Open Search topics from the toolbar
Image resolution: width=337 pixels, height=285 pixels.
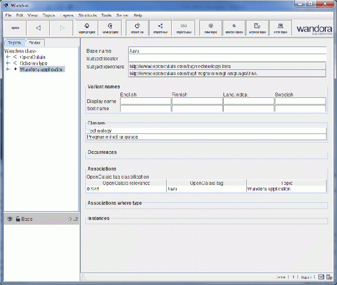coord(234,28)
